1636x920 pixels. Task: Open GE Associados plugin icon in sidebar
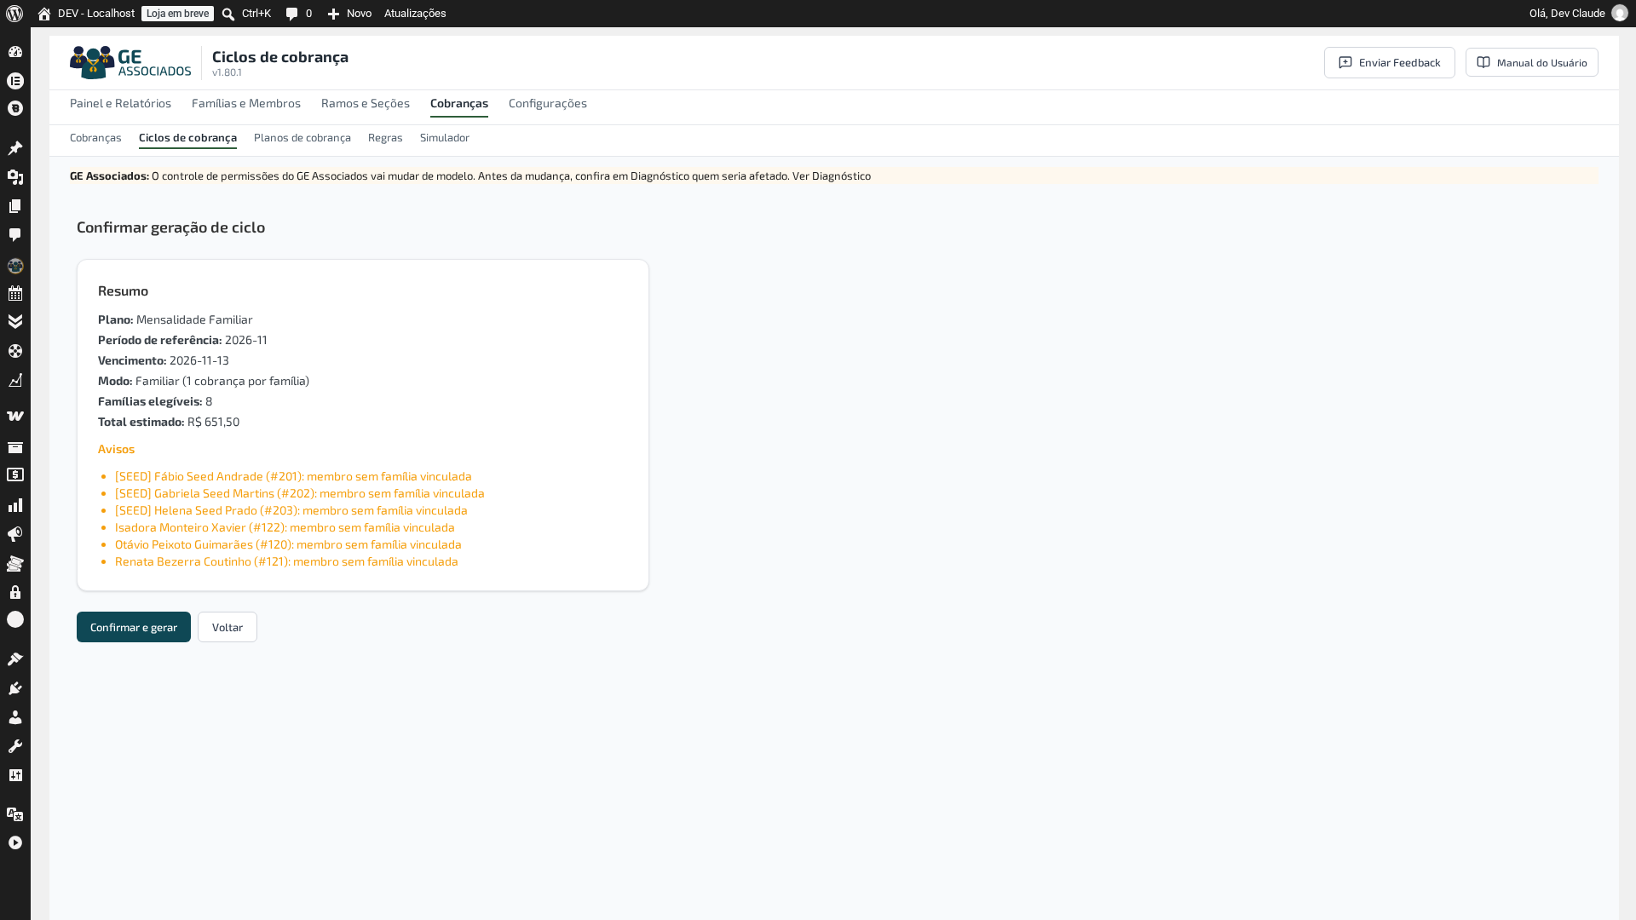(15, 266)
